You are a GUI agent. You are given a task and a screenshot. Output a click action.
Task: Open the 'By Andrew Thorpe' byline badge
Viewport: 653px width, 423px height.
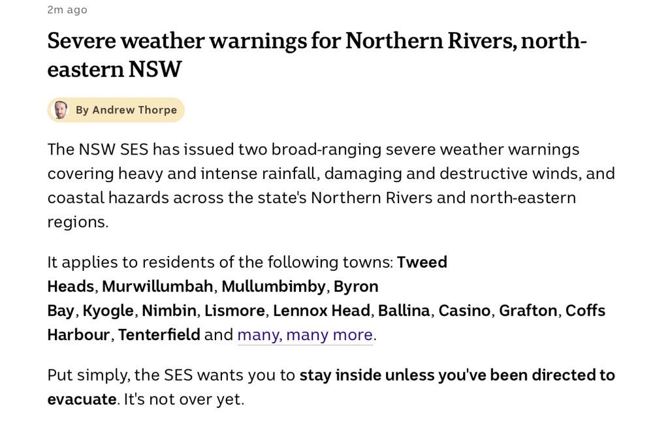pyautogui.click(x=116, y=110)
